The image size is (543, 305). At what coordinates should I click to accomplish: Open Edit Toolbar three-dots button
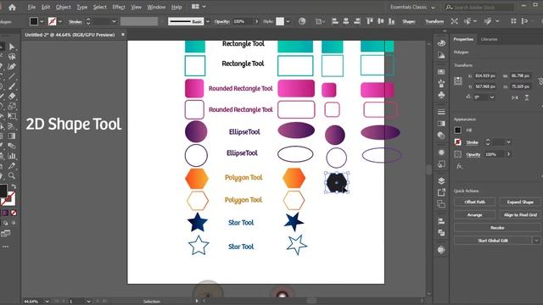[6, 247]
